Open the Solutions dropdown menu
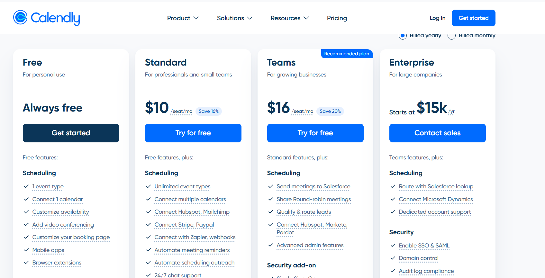This screenshot has width=545, height=278. click(234, 18)
